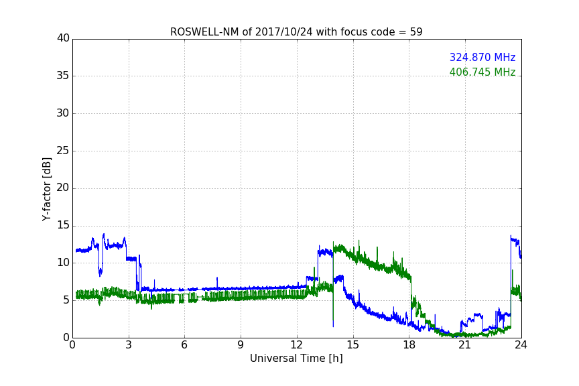
Task: Click the 'Y-factor [dB]' axis label
Action: [x=46, y=189]
